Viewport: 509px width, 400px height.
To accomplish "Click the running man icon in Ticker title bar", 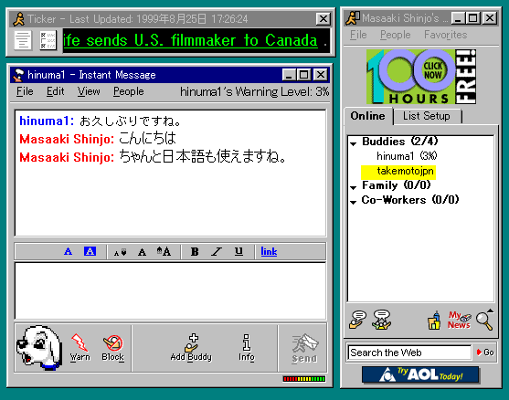I will 19,19.
